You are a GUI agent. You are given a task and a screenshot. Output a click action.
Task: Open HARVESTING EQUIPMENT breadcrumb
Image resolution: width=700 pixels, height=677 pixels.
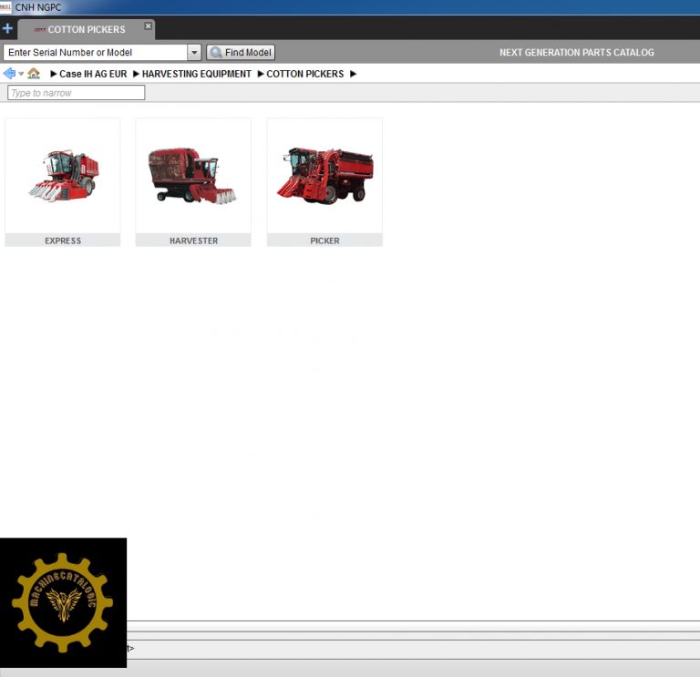197,74
